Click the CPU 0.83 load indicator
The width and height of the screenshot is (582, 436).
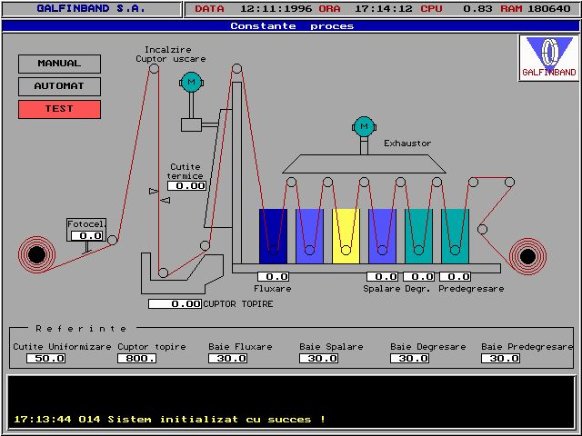click(x=457, y=8)
